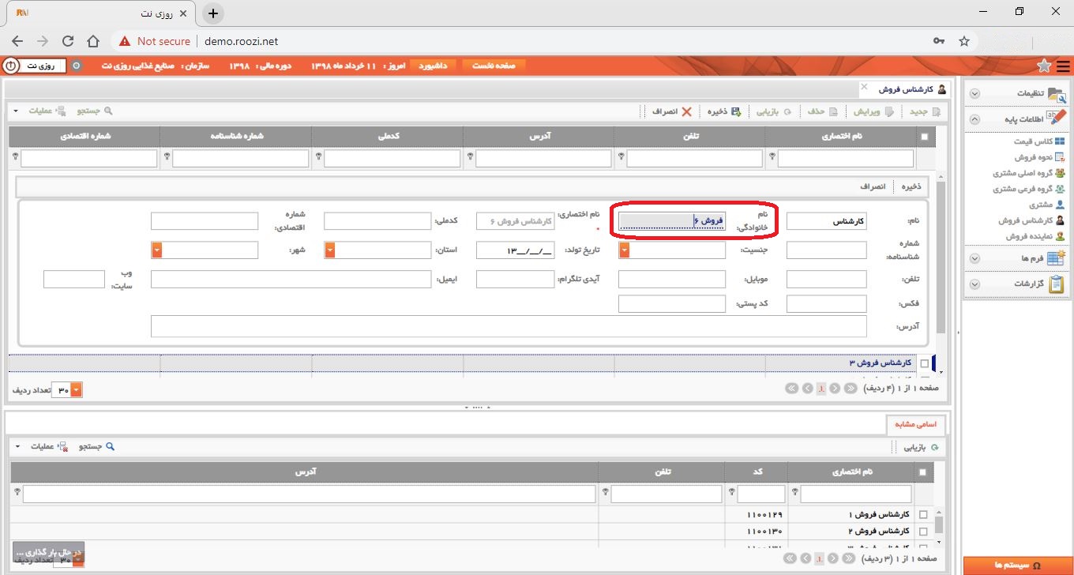Open گروه اصلی مشتری in the sidebar

[1029, 173]
